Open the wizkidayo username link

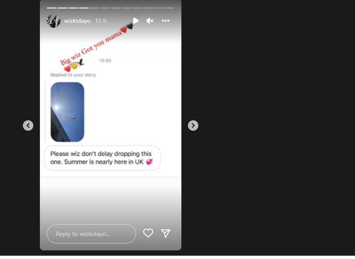click(77, 21)
